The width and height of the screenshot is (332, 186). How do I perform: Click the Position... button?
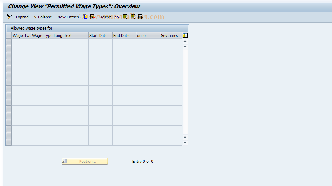[x=85, y=161]
